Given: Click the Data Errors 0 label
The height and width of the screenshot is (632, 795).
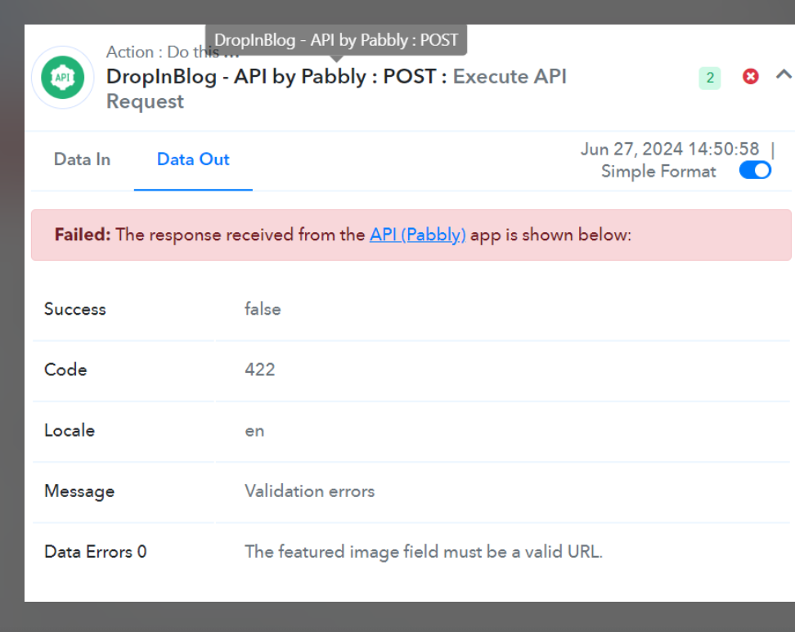Looking at the screenshot, I should coord(96,551).
